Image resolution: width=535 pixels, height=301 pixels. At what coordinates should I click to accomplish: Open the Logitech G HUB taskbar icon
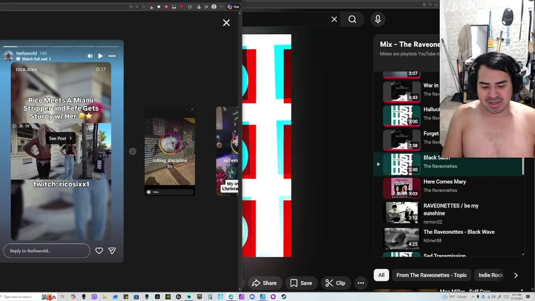(x=178, y=297)
